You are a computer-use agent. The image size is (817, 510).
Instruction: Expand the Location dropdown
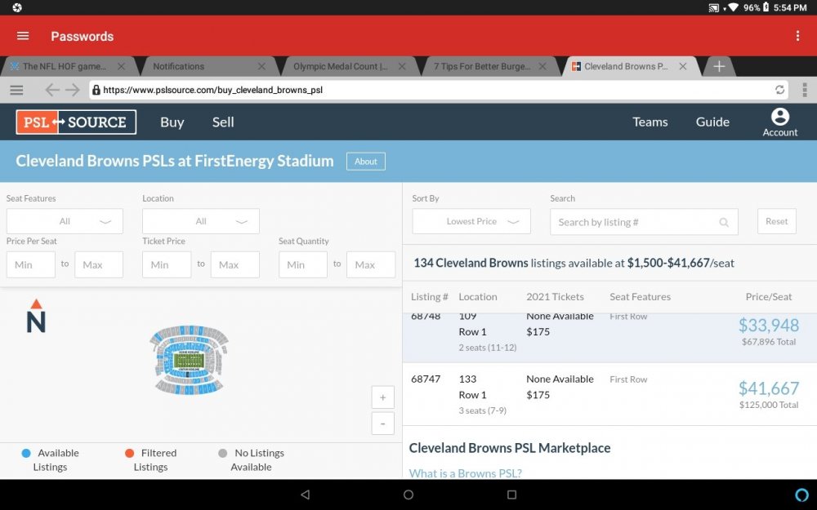(201, 221)
